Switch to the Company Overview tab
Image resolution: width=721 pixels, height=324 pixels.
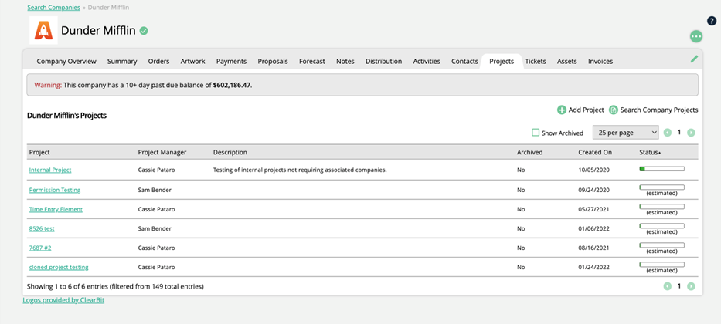point(66,61)
